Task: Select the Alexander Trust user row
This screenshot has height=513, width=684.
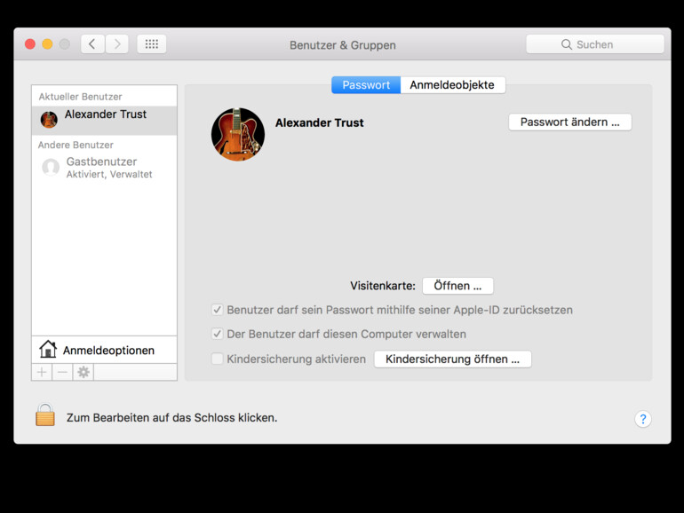Action: tap(104, 120)
